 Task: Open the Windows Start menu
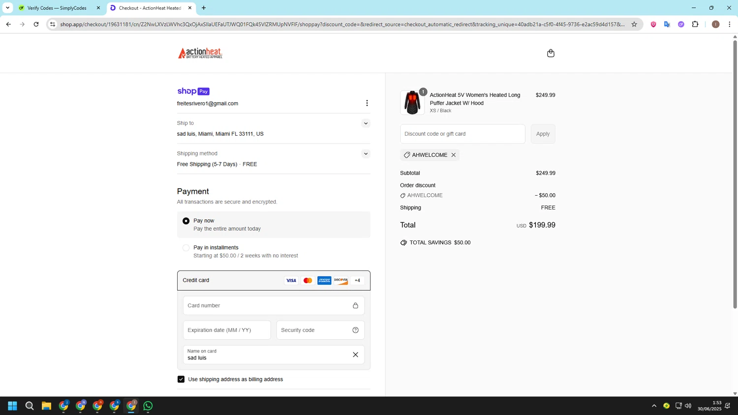point(12,406)
